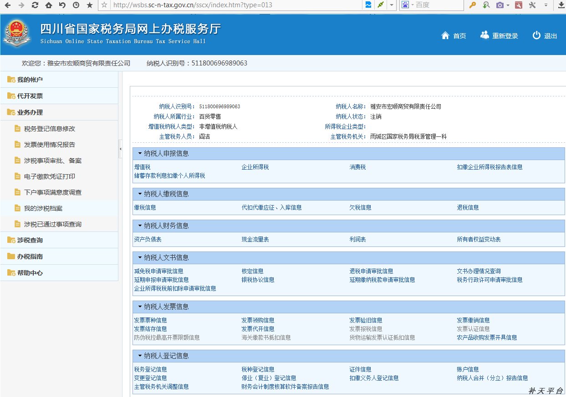This screenshot has width=566, height=397.
Task: Open 消费税 link
Action: tap(357, 167)
